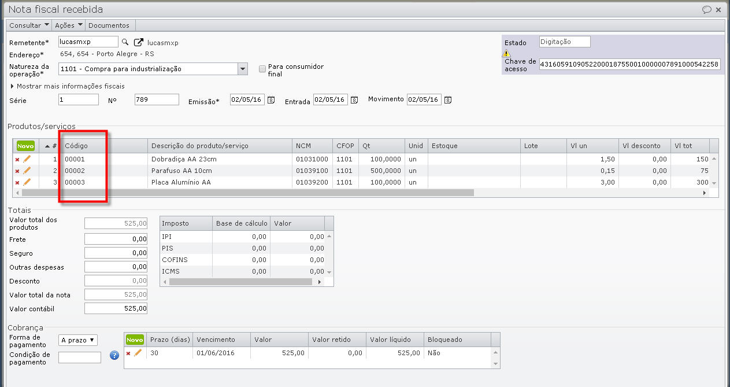Click the blue help icon near Condição de pagamento
The height and width of the screenshot is (387, 730).
(114, 355)
